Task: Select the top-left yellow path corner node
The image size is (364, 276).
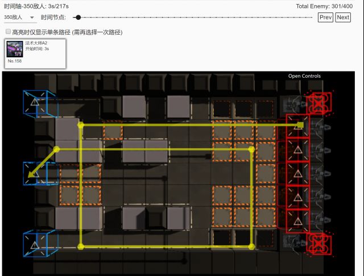Action: pyautogui.click(x=81, y=124)
